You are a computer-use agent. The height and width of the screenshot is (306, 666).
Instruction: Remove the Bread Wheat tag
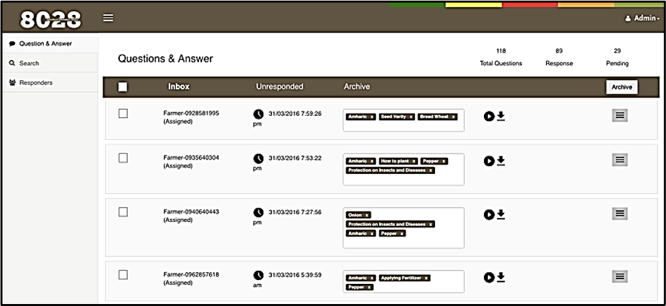pos(453,117)
